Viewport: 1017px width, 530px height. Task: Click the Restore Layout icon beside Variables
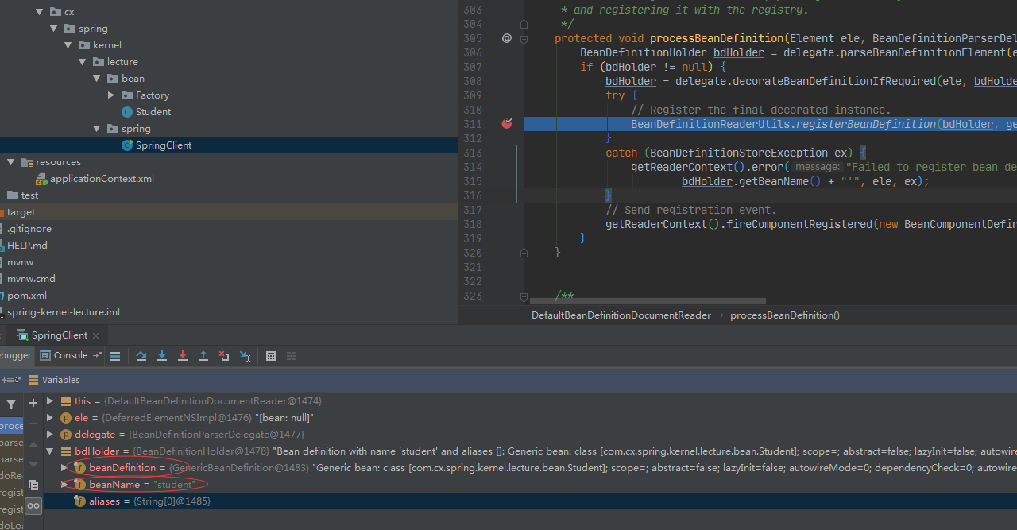point(12,380)
